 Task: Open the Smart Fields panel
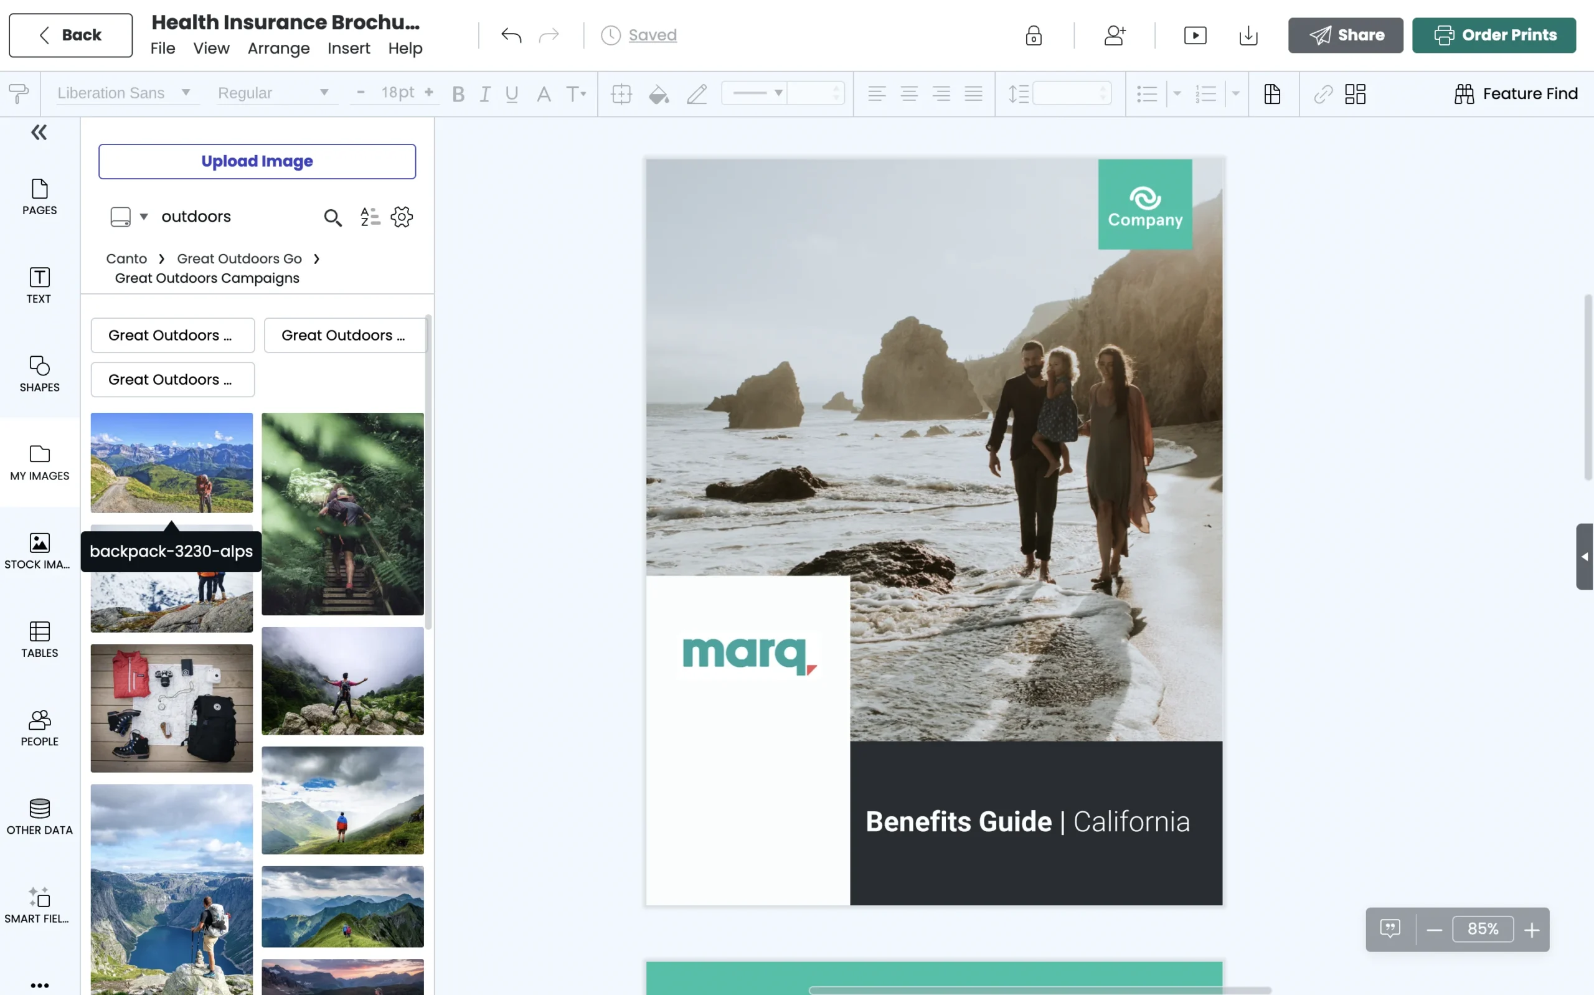pyautogui.click(x=39, y=904)
